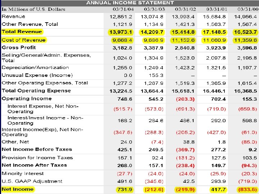
Task: Select the 03/31/01 column header
Action: click(x=217, y=9)
